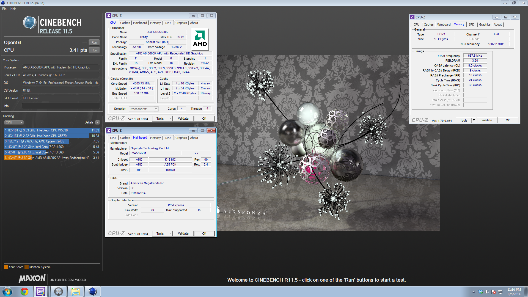Open SPD tab in CPU-Z CPU window
The width and height of the screenshot is (528, 297).
(168, 23)
